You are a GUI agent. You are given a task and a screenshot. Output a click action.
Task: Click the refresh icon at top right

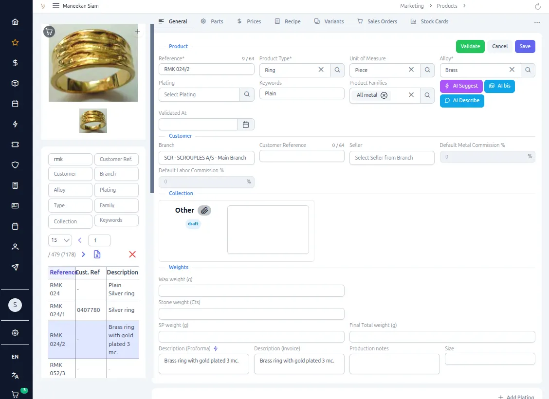(538, 6)
